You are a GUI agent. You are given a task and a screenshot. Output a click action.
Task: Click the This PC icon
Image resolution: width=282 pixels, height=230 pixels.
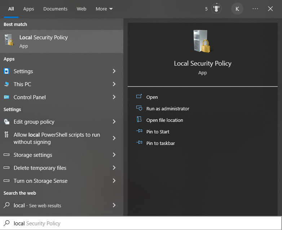[x=6, y=84]
